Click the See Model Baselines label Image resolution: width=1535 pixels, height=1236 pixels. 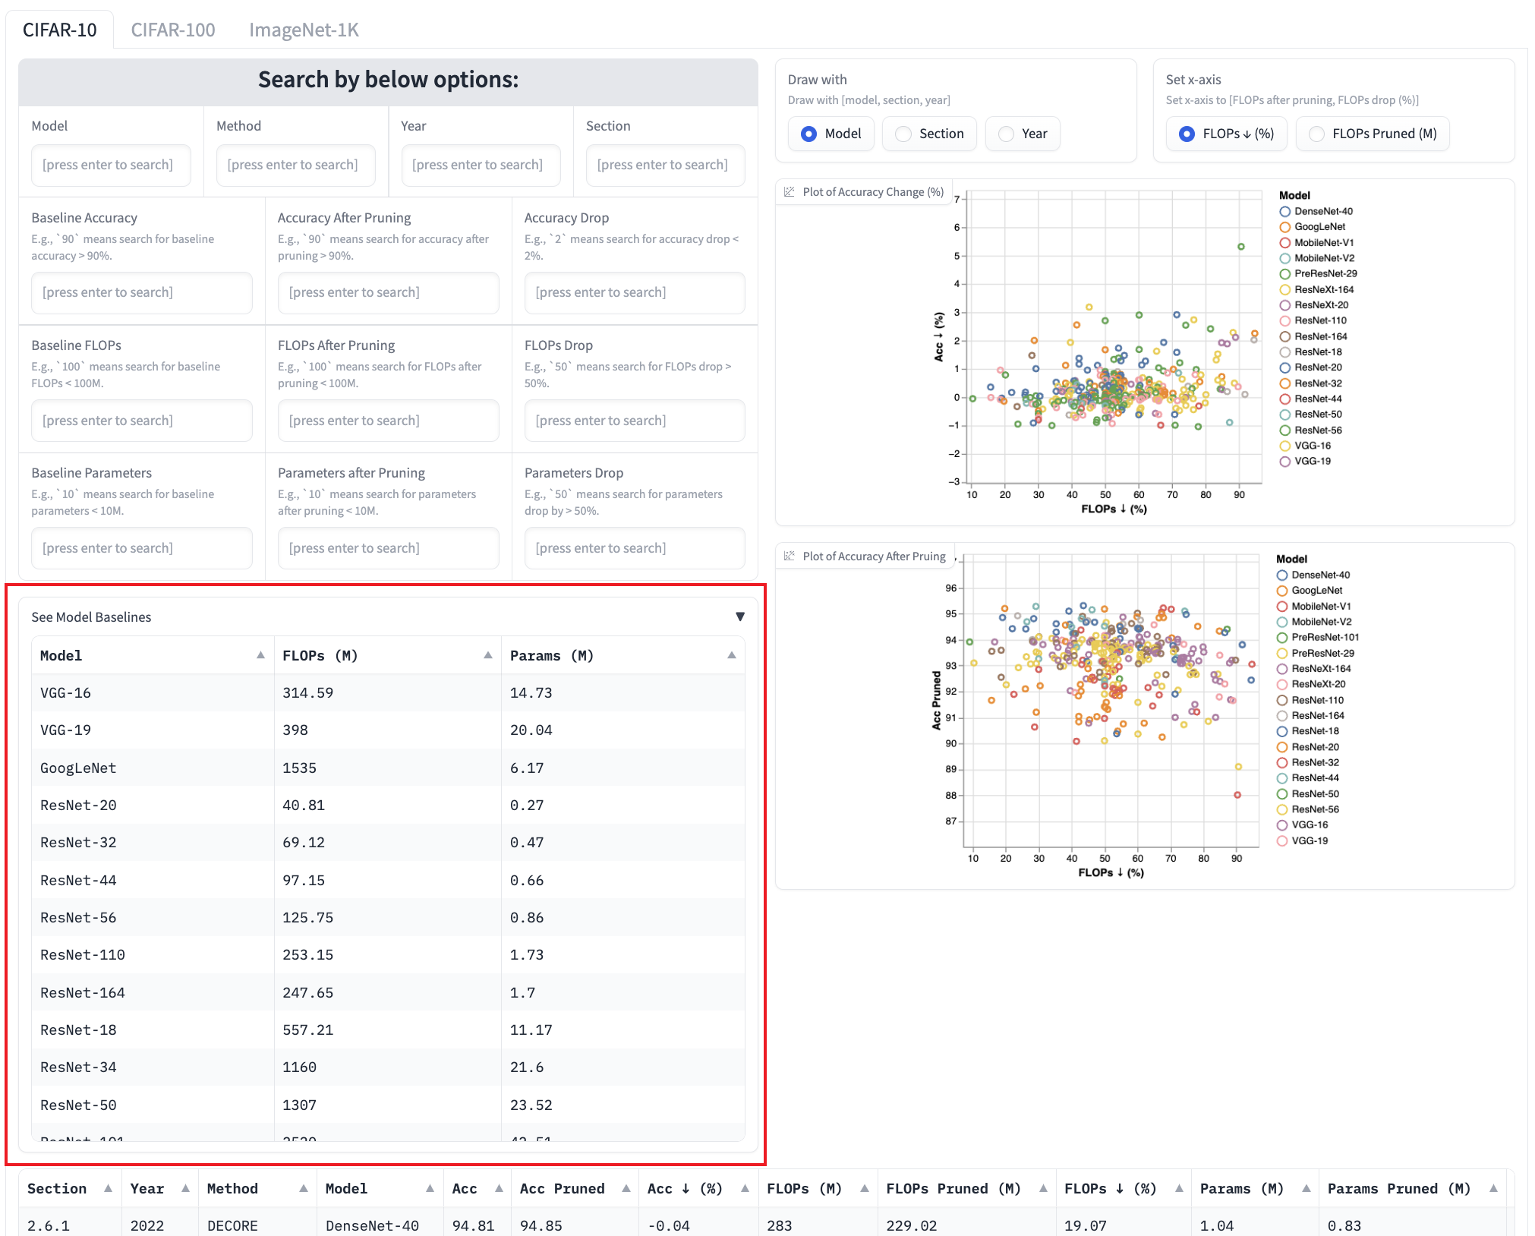(91, 616)
